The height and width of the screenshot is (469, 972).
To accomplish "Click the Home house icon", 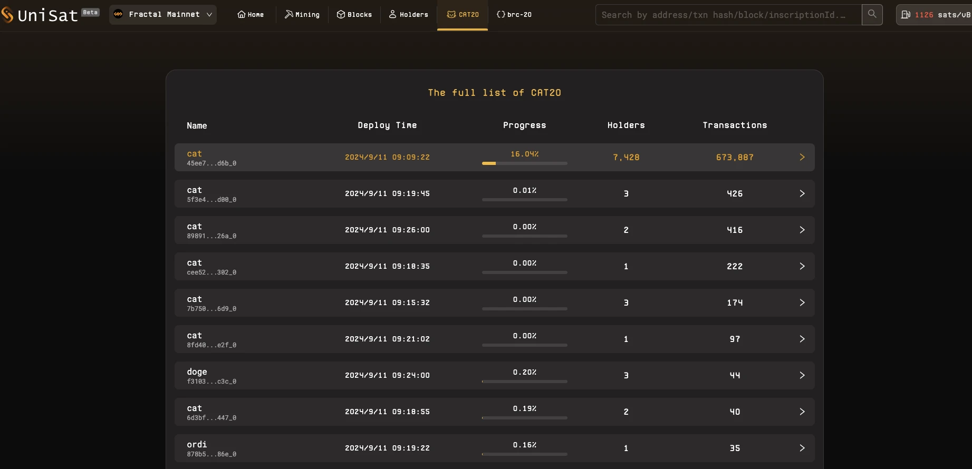I will [241, 14].
